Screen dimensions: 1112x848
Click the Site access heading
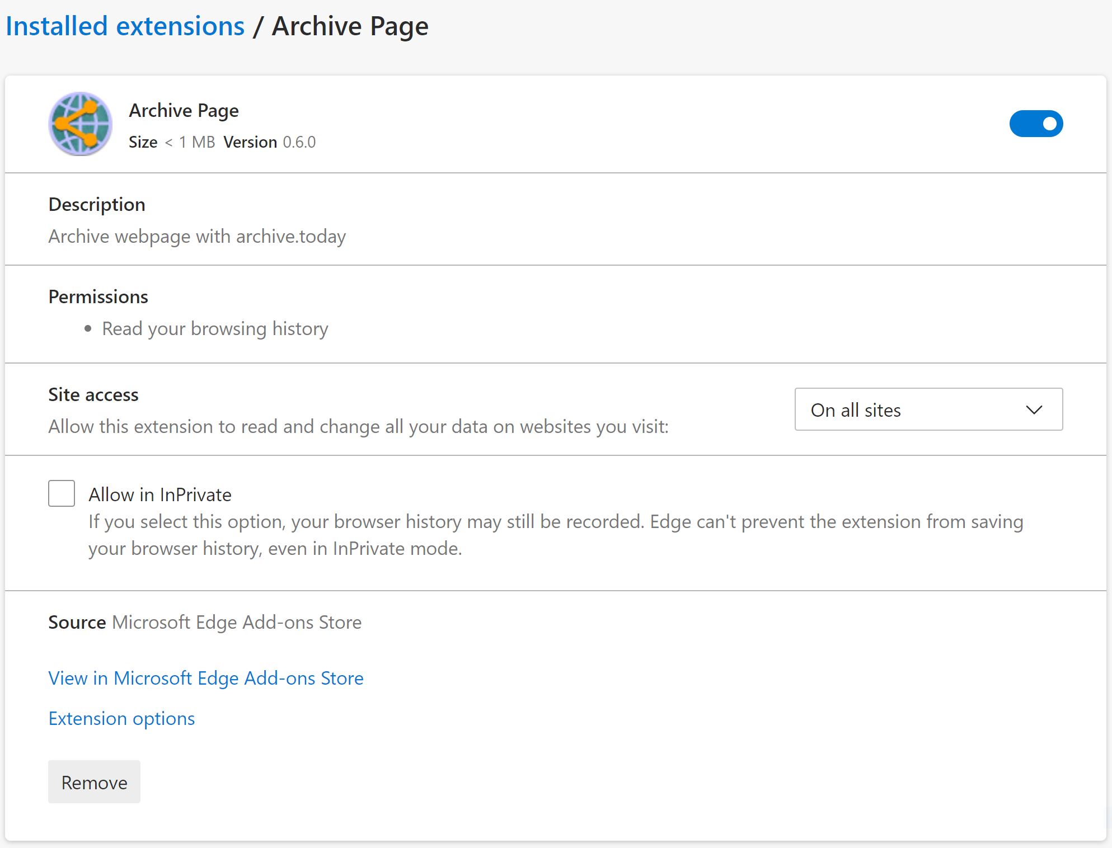click(93, 395)
